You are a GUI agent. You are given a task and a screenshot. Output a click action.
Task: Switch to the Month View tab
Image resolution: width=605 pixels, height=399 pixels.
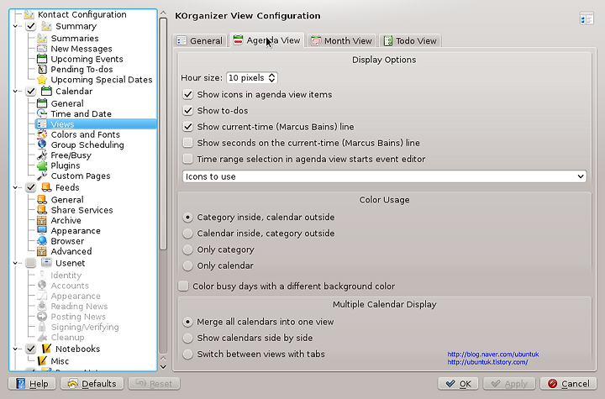[342, 40]
